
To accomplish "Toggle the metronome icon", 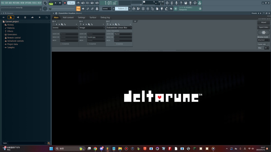I will coord(78,3).
